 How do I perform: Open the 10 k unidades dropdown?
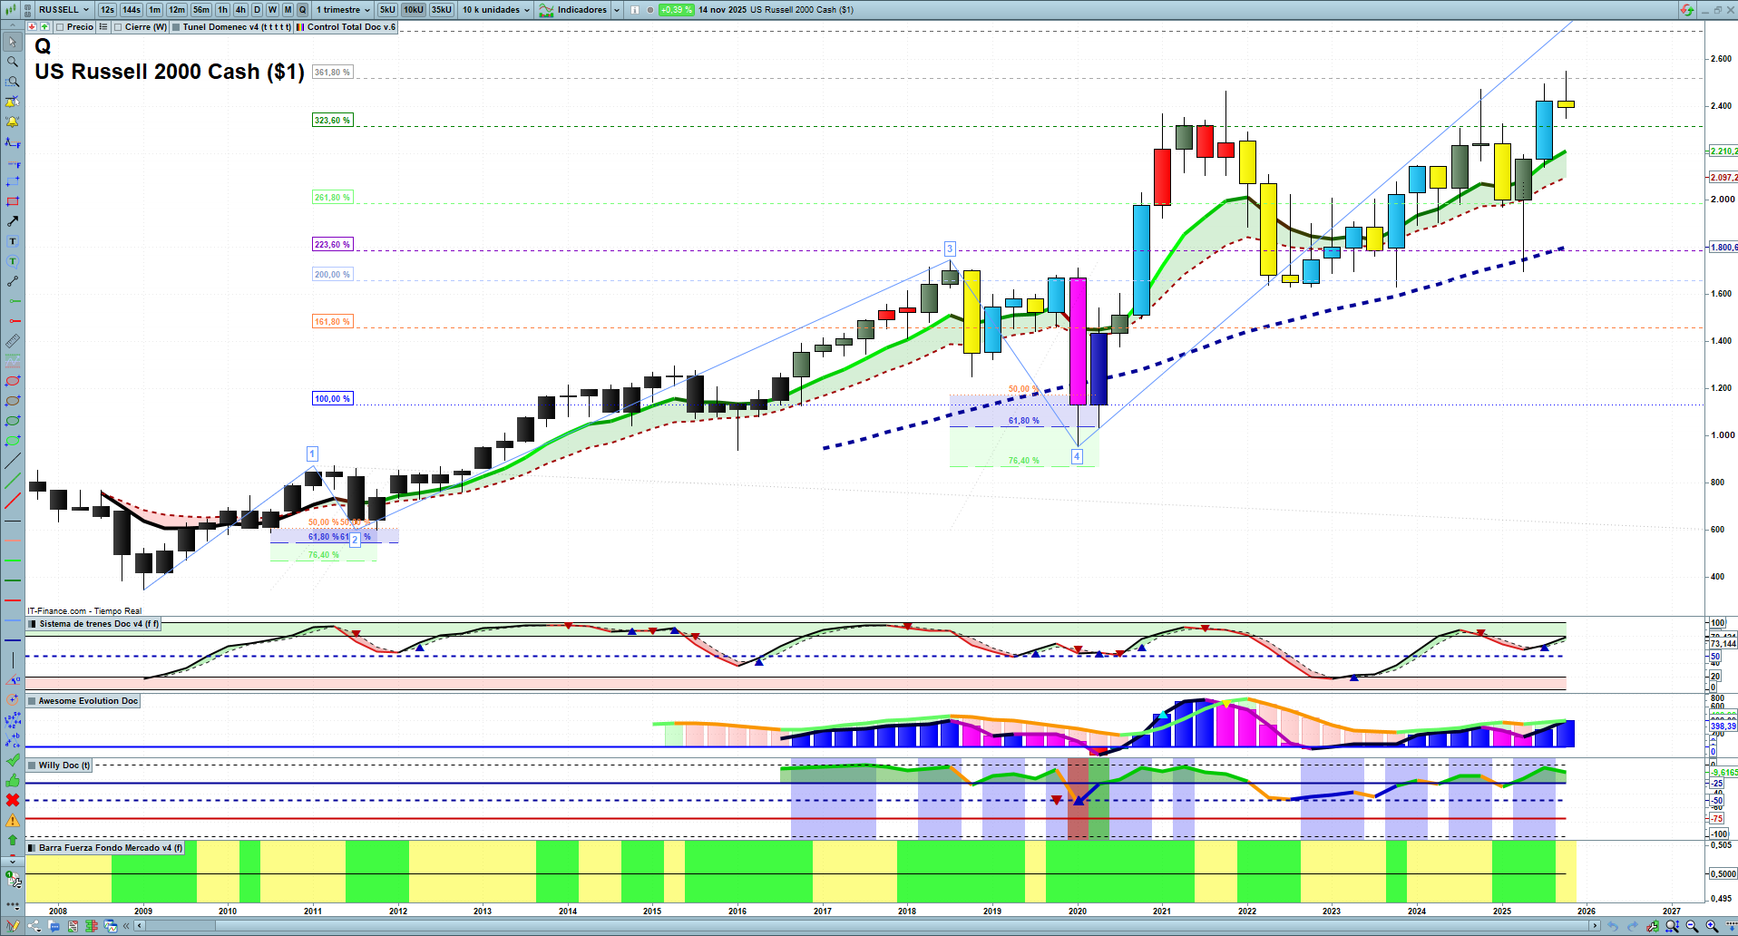[x=496, y=10]
